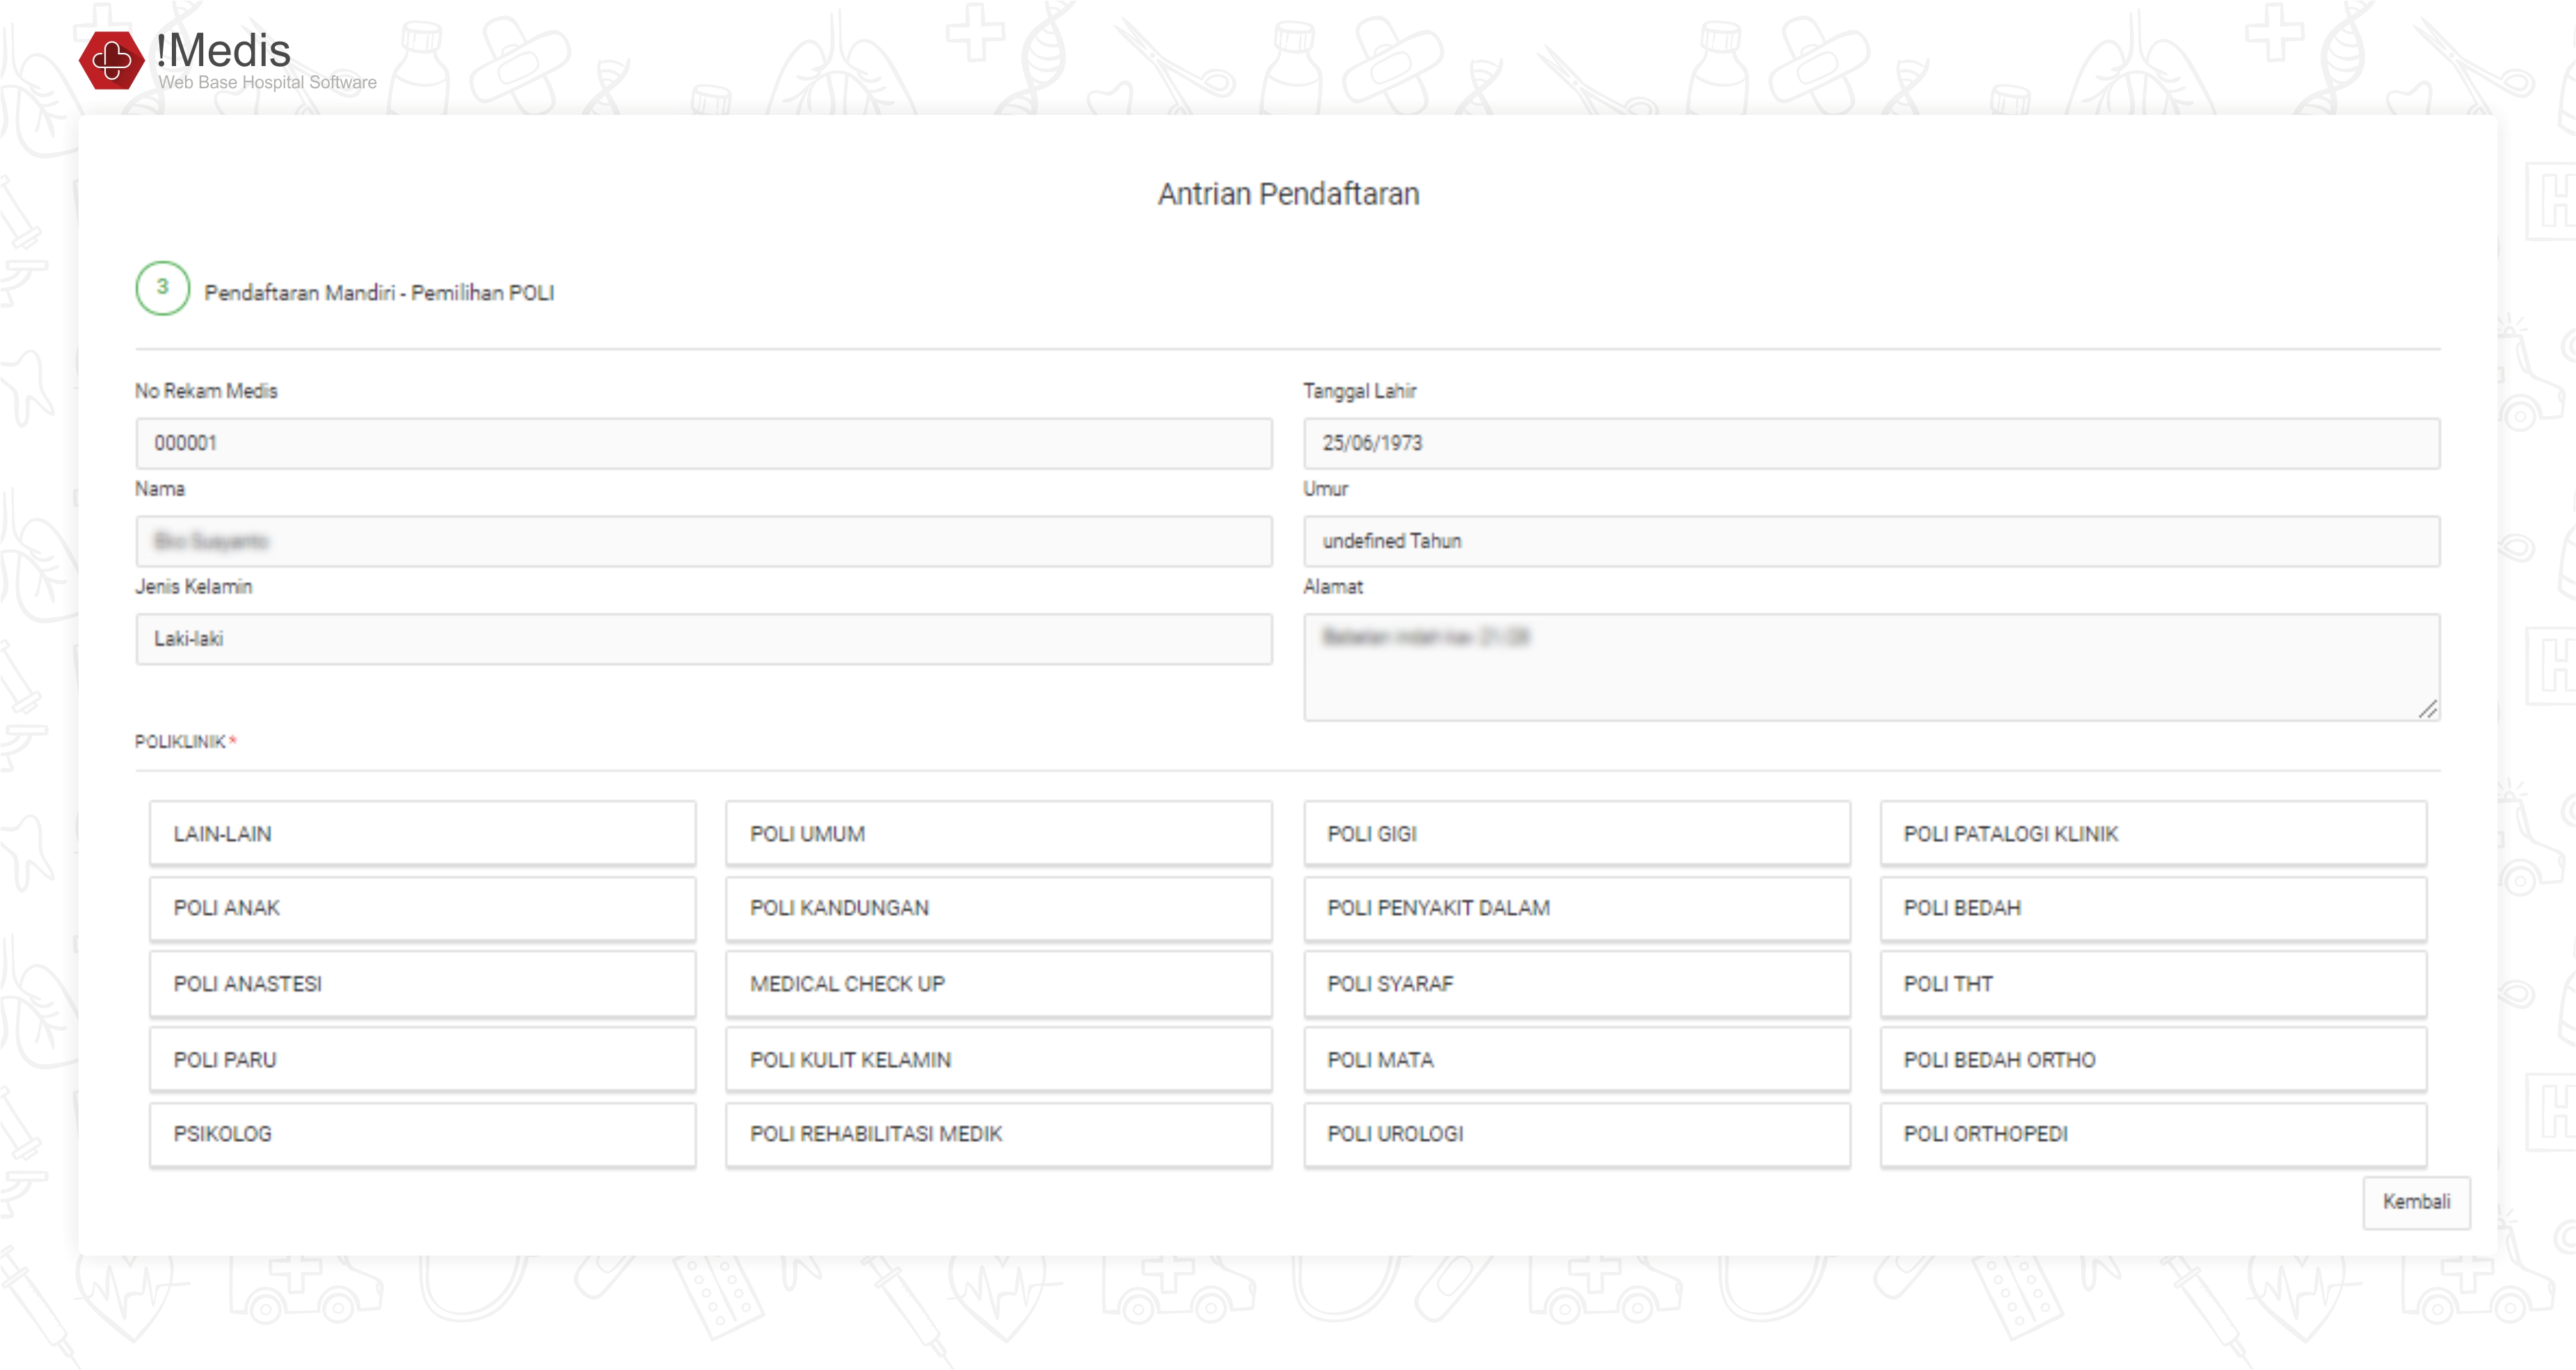Image resolution: width=2576 pixels, height=1370 pixels.
Task: Select POLI KANDUNGAN
Action: [998, 908]
